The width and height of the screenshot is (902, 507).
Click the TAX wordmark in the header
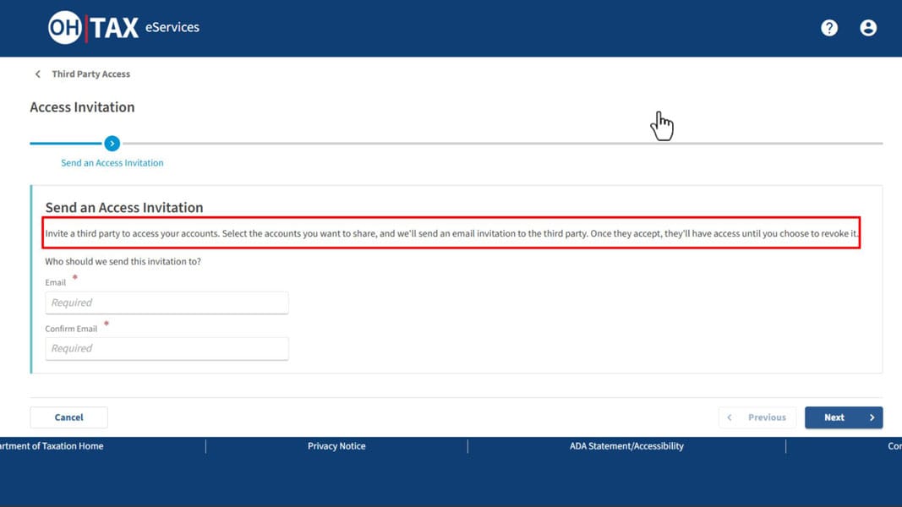(x=115, y=28)
